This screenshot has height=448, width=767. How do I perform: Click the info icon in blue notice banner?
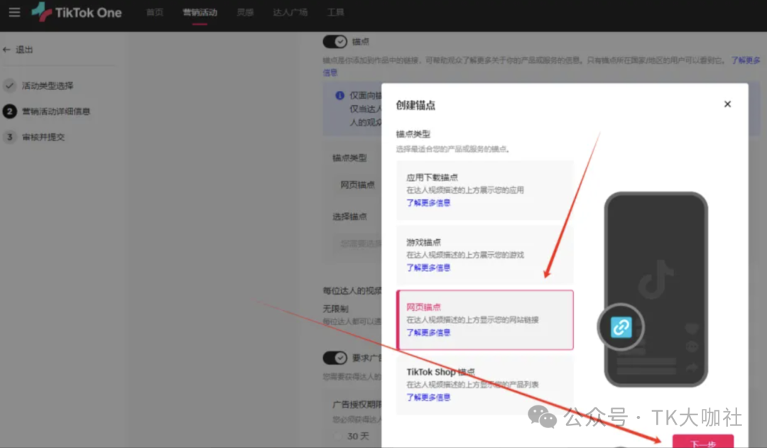[339, 95]
